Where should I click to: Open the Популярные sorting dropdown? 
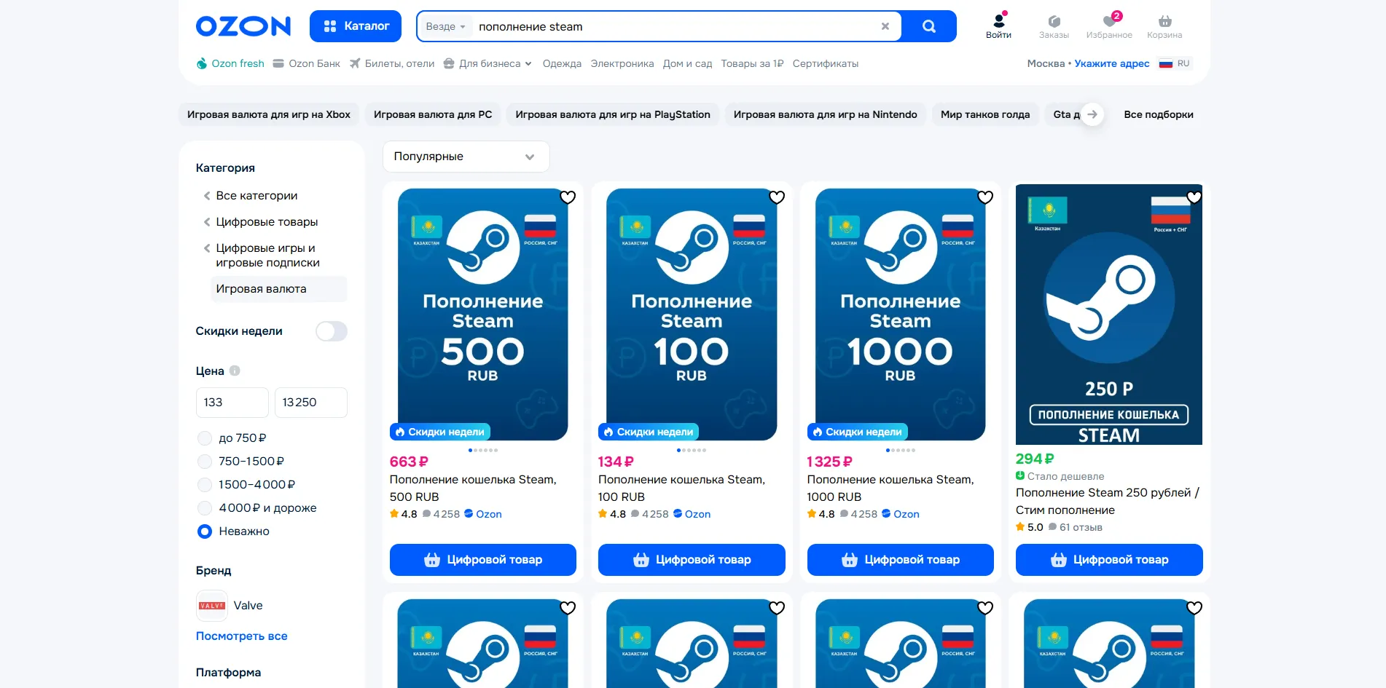[x=466, y=157]
